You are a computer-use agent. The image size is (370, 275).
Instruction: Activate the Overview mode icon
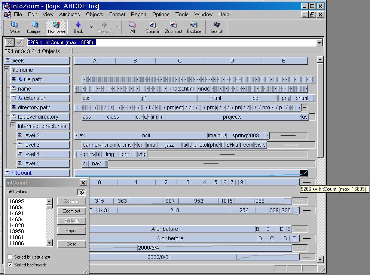tap(56, 27)
